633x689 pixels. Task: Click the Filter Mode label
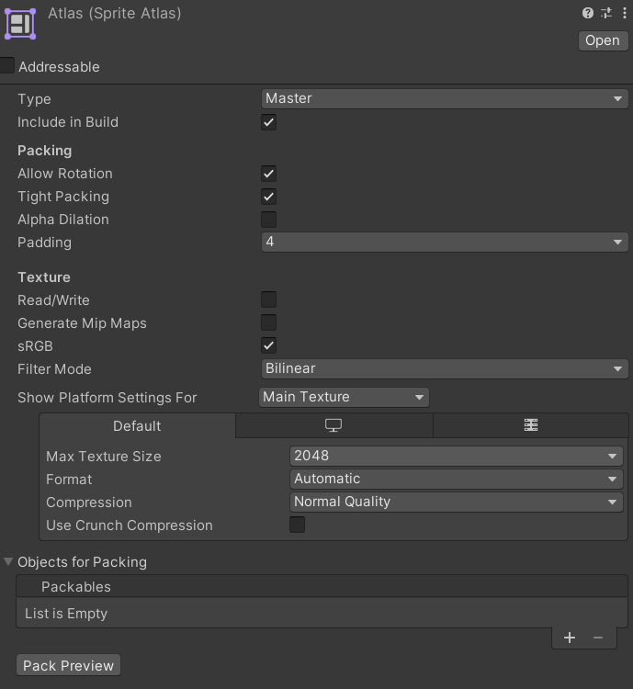(x=54, y=369)
